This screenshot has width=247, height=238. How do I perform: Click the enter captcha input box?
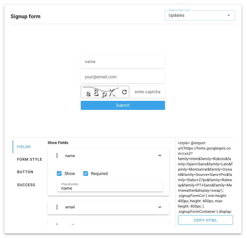coord(147,92)
